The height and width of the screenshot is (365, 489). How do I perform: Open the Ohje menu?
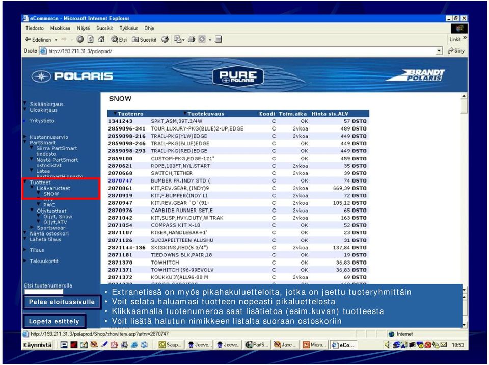pos(149,28)
